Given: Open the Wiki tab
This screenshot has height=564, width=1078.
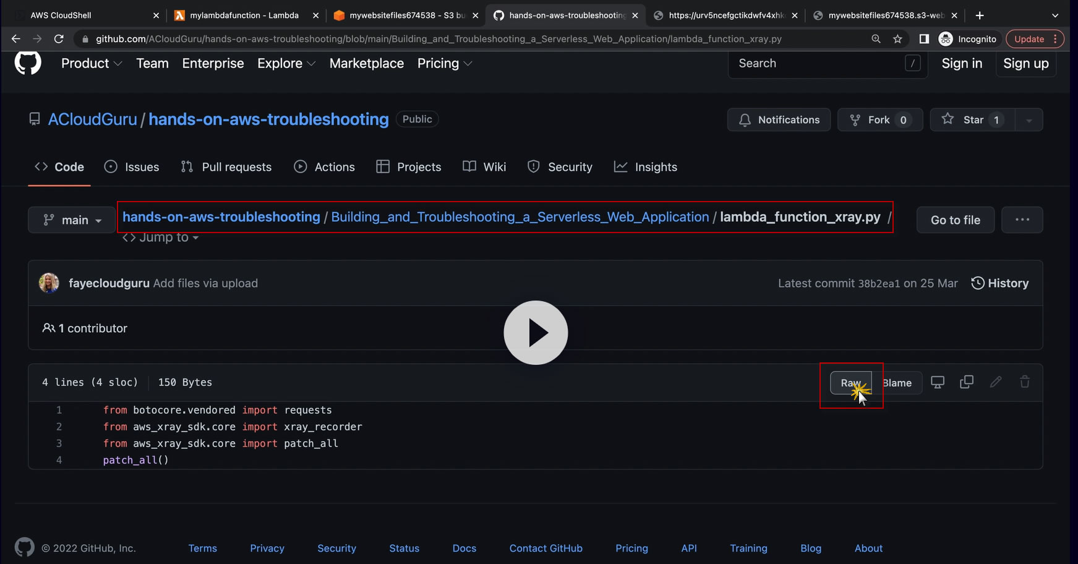Looking at the screenshot, I should click(484, 167).
